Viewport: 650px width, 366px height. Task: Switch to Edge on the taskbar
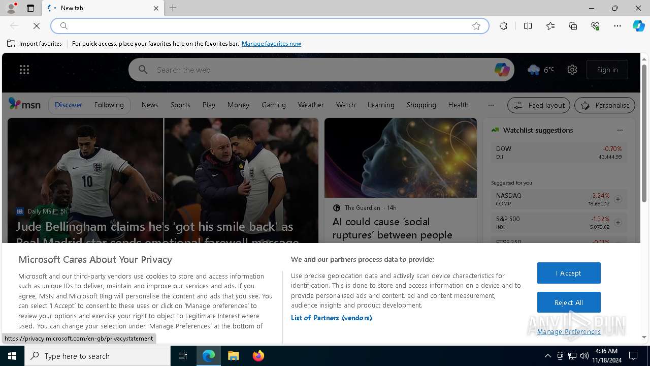209,356
